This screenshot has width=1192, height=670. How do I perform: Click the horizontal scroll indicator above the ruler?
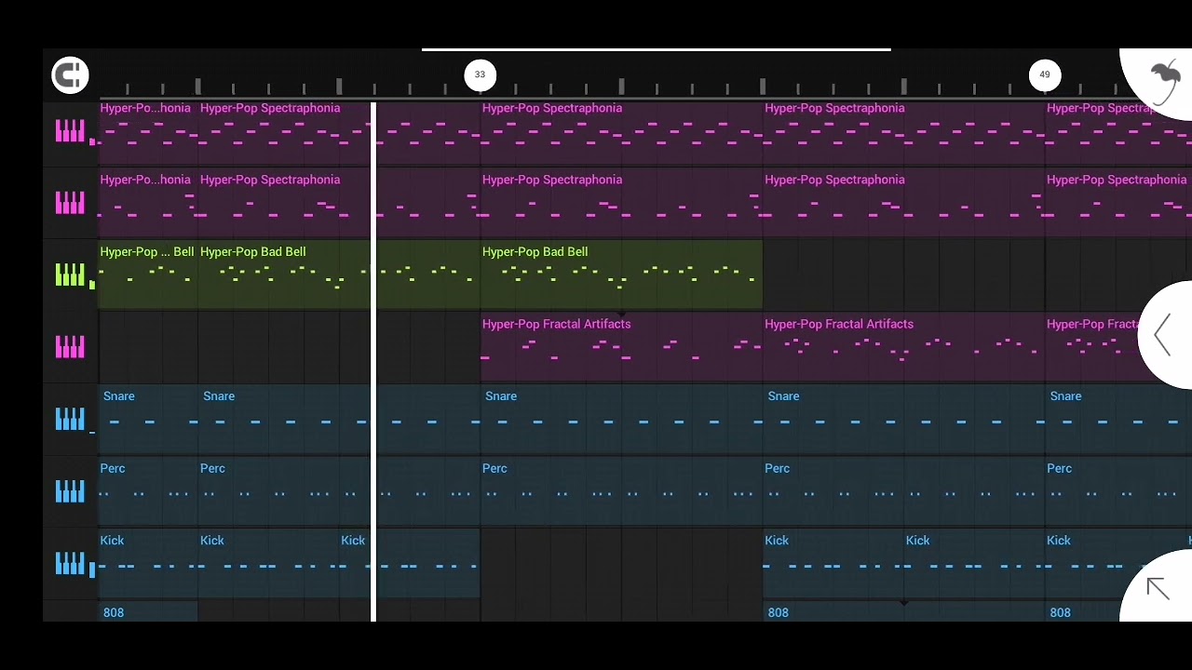click(x=656, y=49)
